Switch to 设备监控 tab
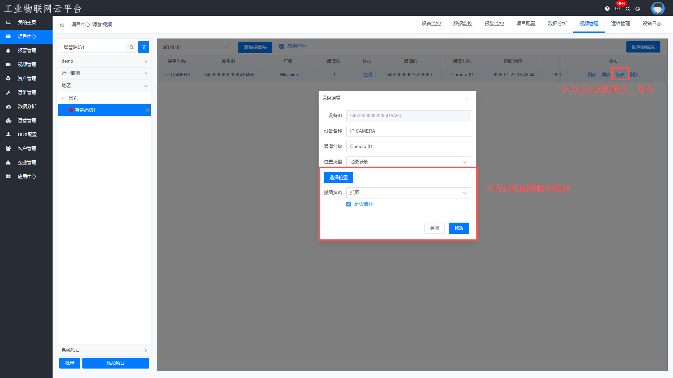 coord(431,23)
